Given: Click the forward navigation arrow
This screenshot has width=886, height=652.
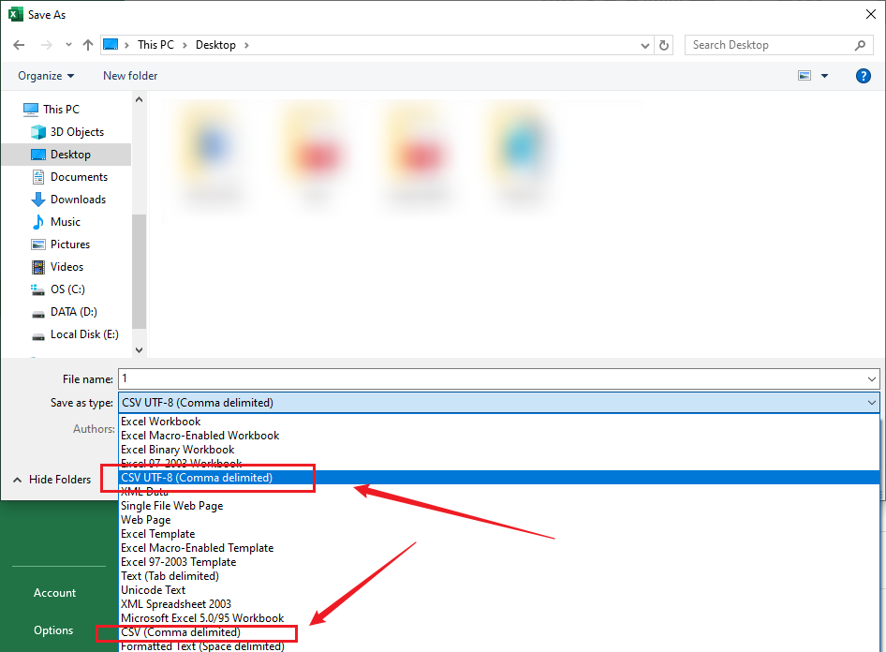Looking at the screenshot, I should click(x=47, y=45).
